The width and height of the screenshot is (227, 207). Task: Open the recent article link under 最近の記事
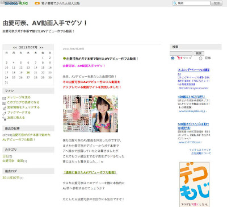click(27, 137)
